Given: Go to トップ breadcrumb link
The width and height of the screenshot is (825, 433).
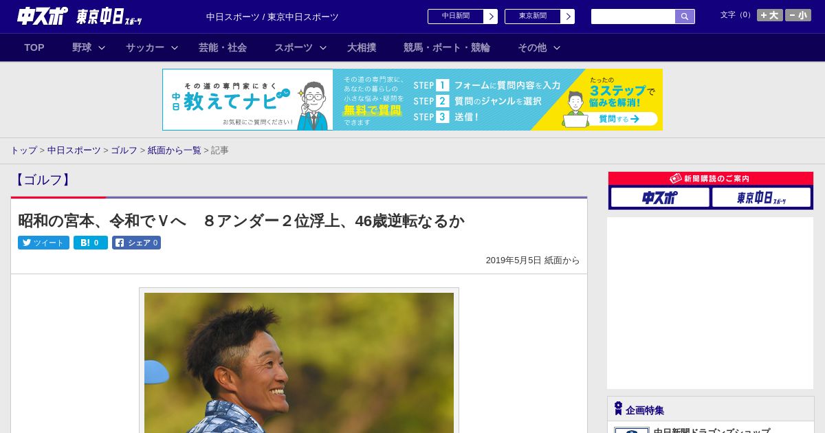Looking at the screenshot, I should [x=23, y=150].
